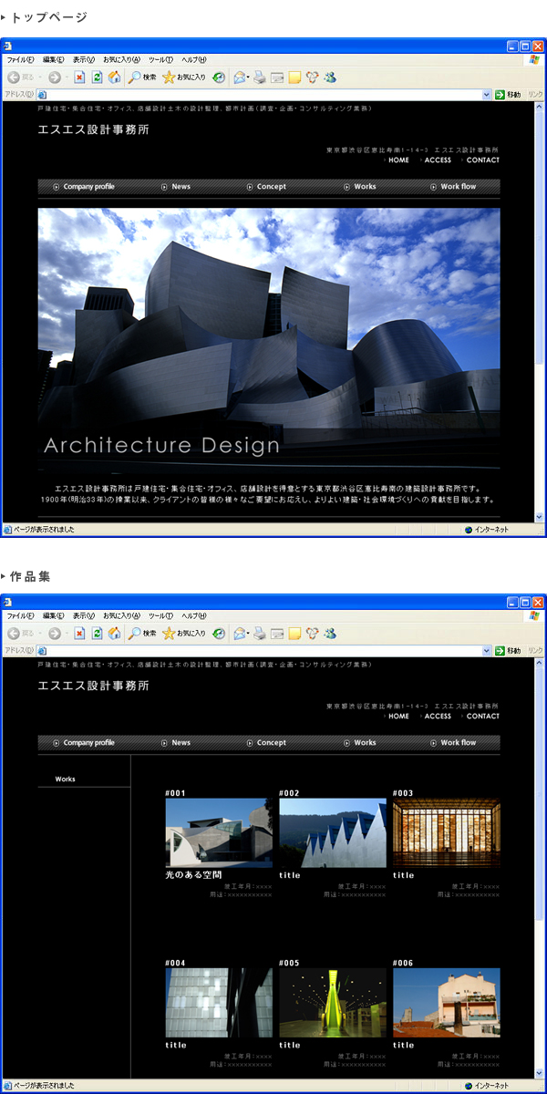Click Refresh icon in Architecture Design window
The width and height of the screenshot is (547, 1094).
(97, 77)
